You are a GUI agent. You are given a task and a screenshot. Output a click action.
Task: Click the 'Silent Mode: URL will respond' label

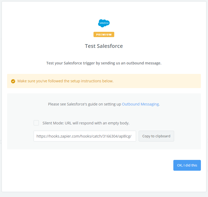tap(86, 123)
